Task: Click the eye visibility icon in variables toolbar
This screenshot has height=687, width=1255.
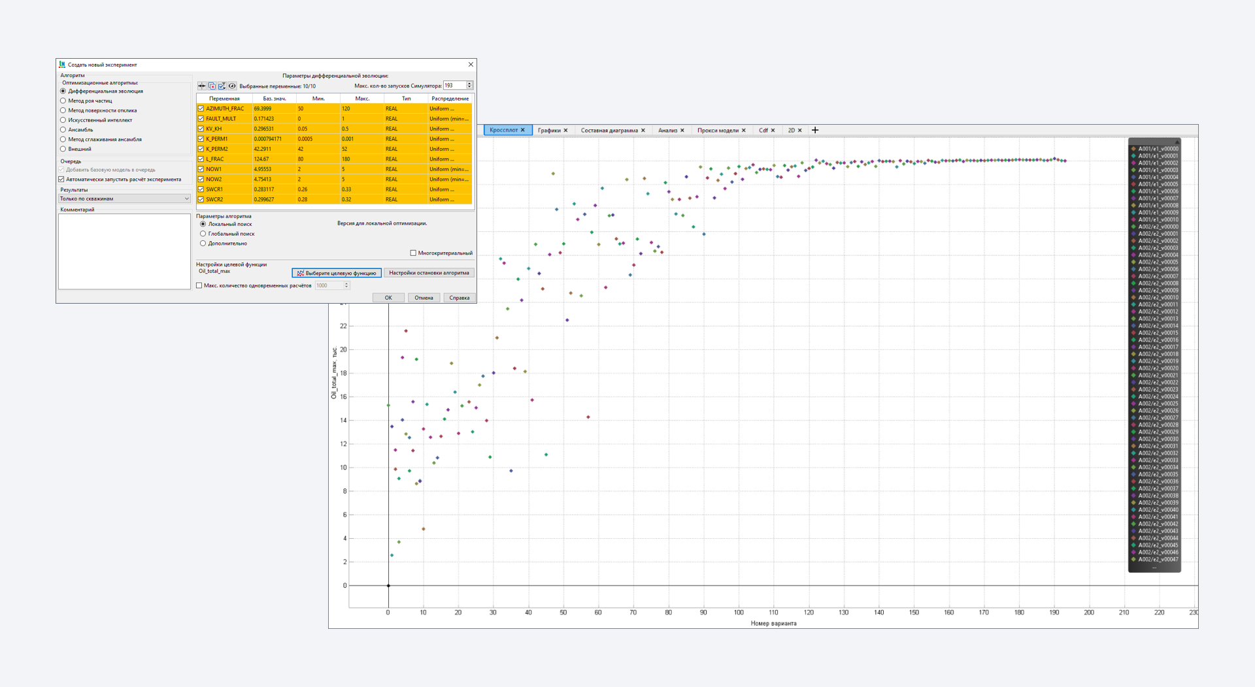Action: 232,86
